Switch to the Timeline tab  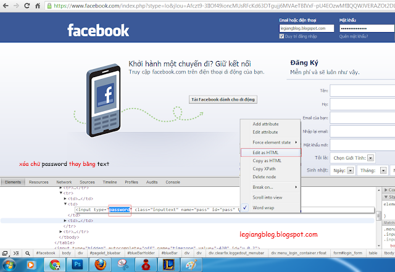[x=110, y=182]
